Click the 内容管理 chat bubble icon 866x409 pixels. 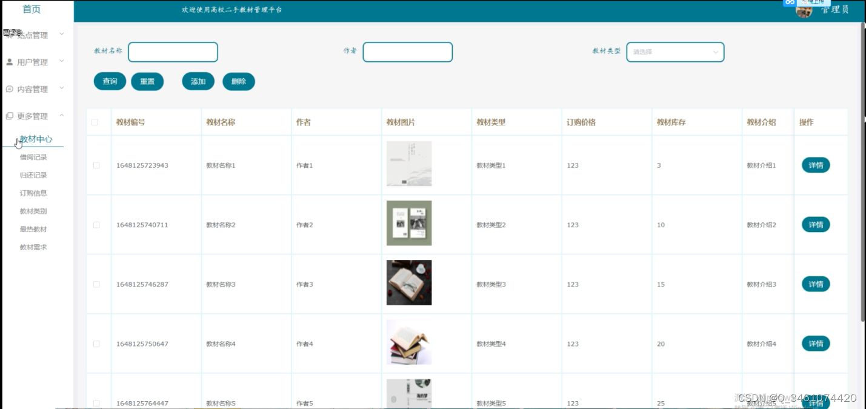9,89
